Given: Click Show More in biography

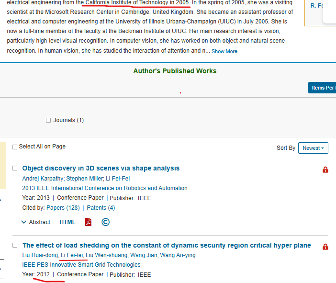Looking at the screenshot, I should [224, 51].
